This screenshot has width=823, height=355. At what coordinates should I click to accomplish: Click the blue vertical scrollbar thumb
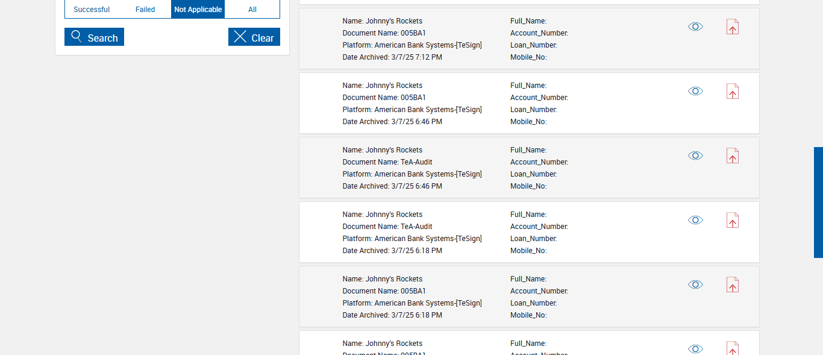(x=818, y=203)
